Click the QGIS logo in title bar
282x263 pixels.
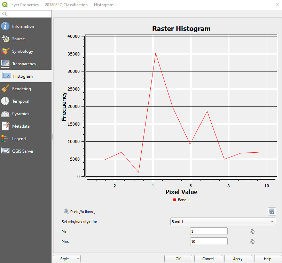click(5, 5)
